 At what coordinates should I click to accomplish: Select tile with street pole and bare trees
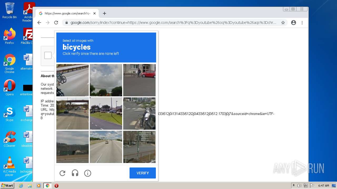(139, 147)
